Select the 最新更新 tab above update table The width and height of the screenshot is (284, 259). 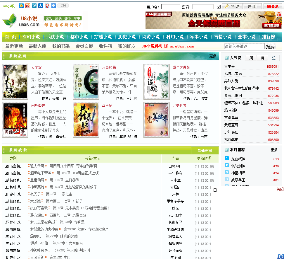tap(205, 151)
